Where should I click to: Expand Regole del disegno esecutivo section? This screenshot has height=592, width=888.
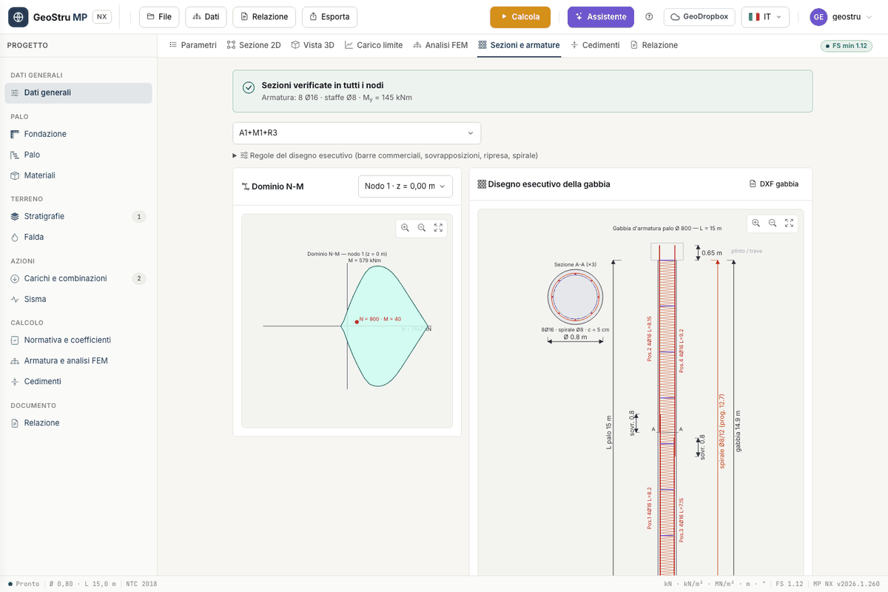(x=385, y=155)
